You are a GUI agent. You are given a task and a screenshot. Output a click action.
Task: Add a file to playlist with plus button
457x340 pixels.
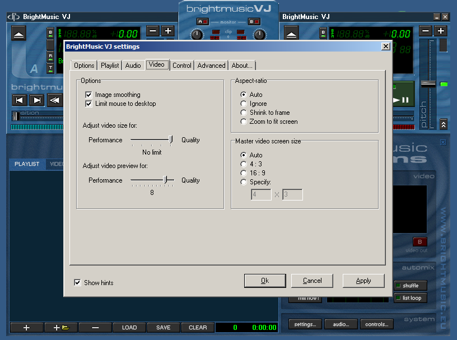(26, 328)
